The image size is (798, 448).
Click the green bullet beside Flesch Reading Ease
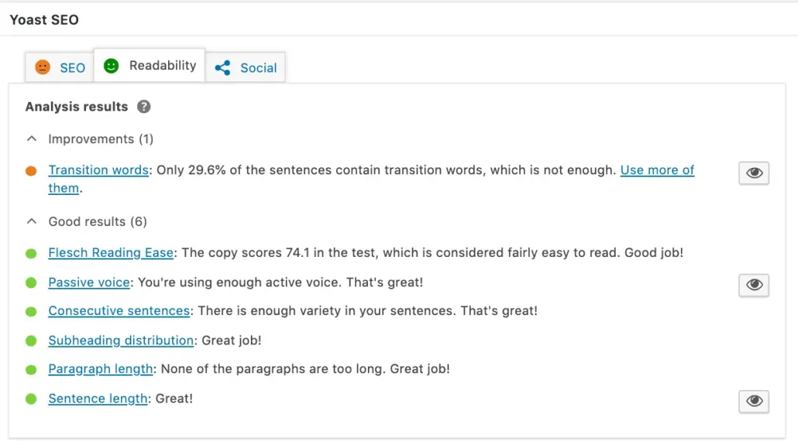click(31, 252)
